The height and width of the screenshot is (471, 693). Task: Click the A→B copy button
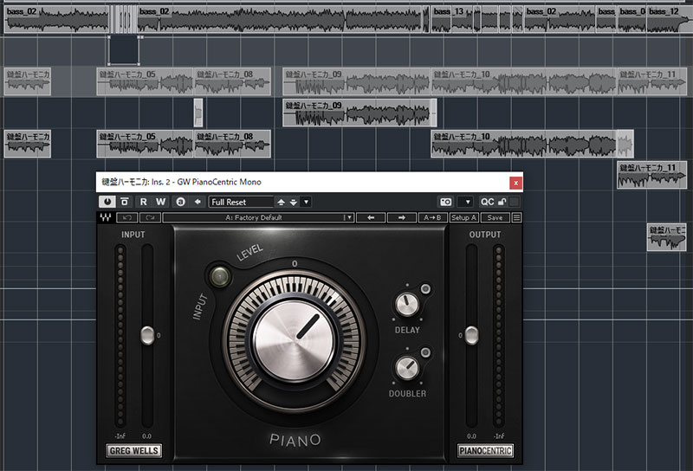pyautogui.click(x=432, y=217)
